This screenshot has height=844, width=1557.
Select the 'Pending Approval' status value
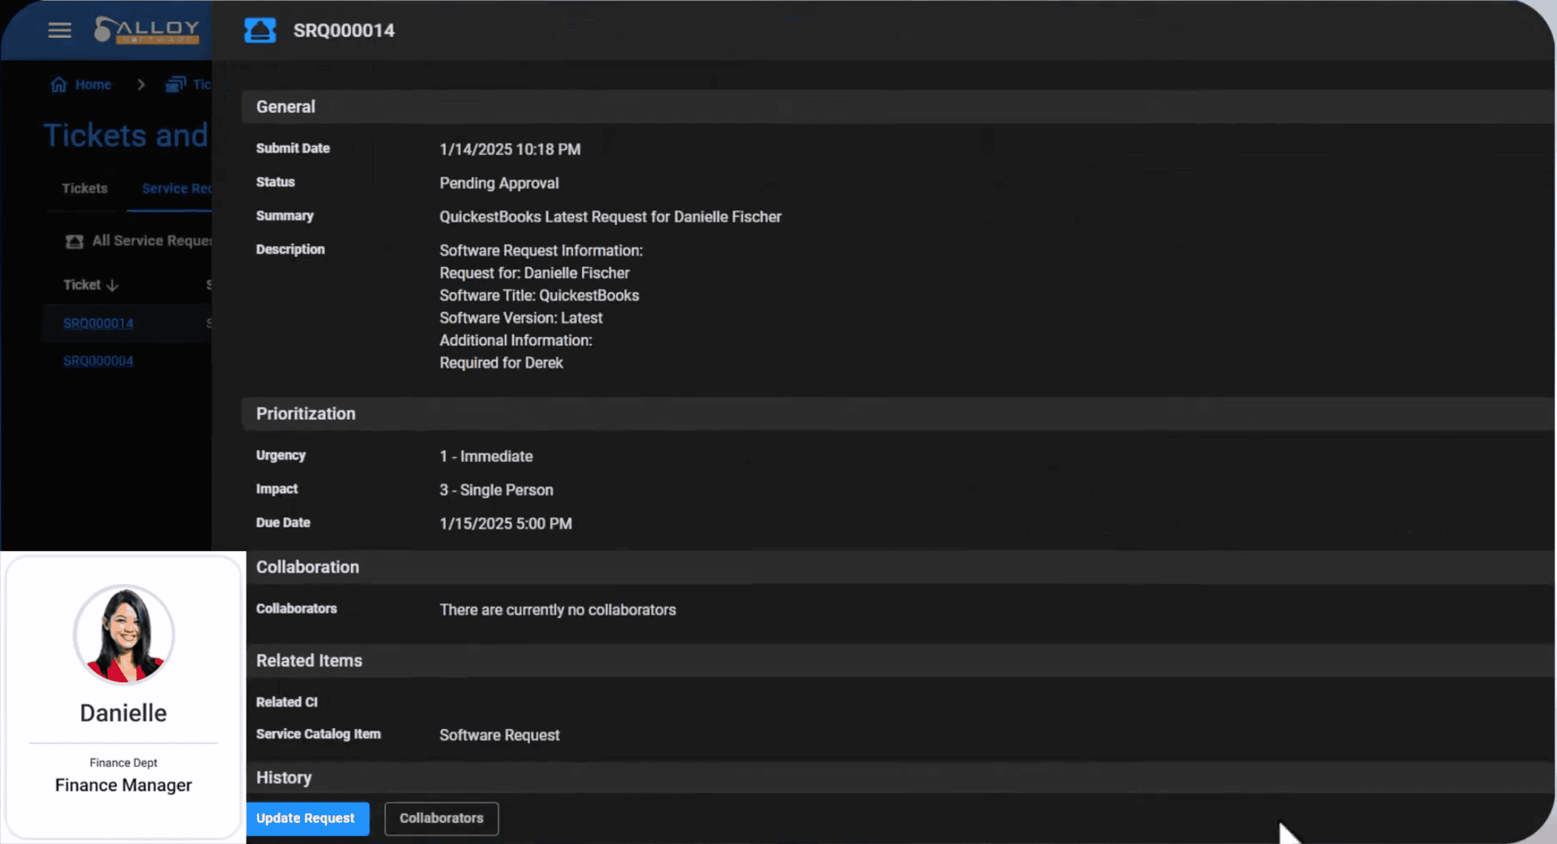(499, 183)
